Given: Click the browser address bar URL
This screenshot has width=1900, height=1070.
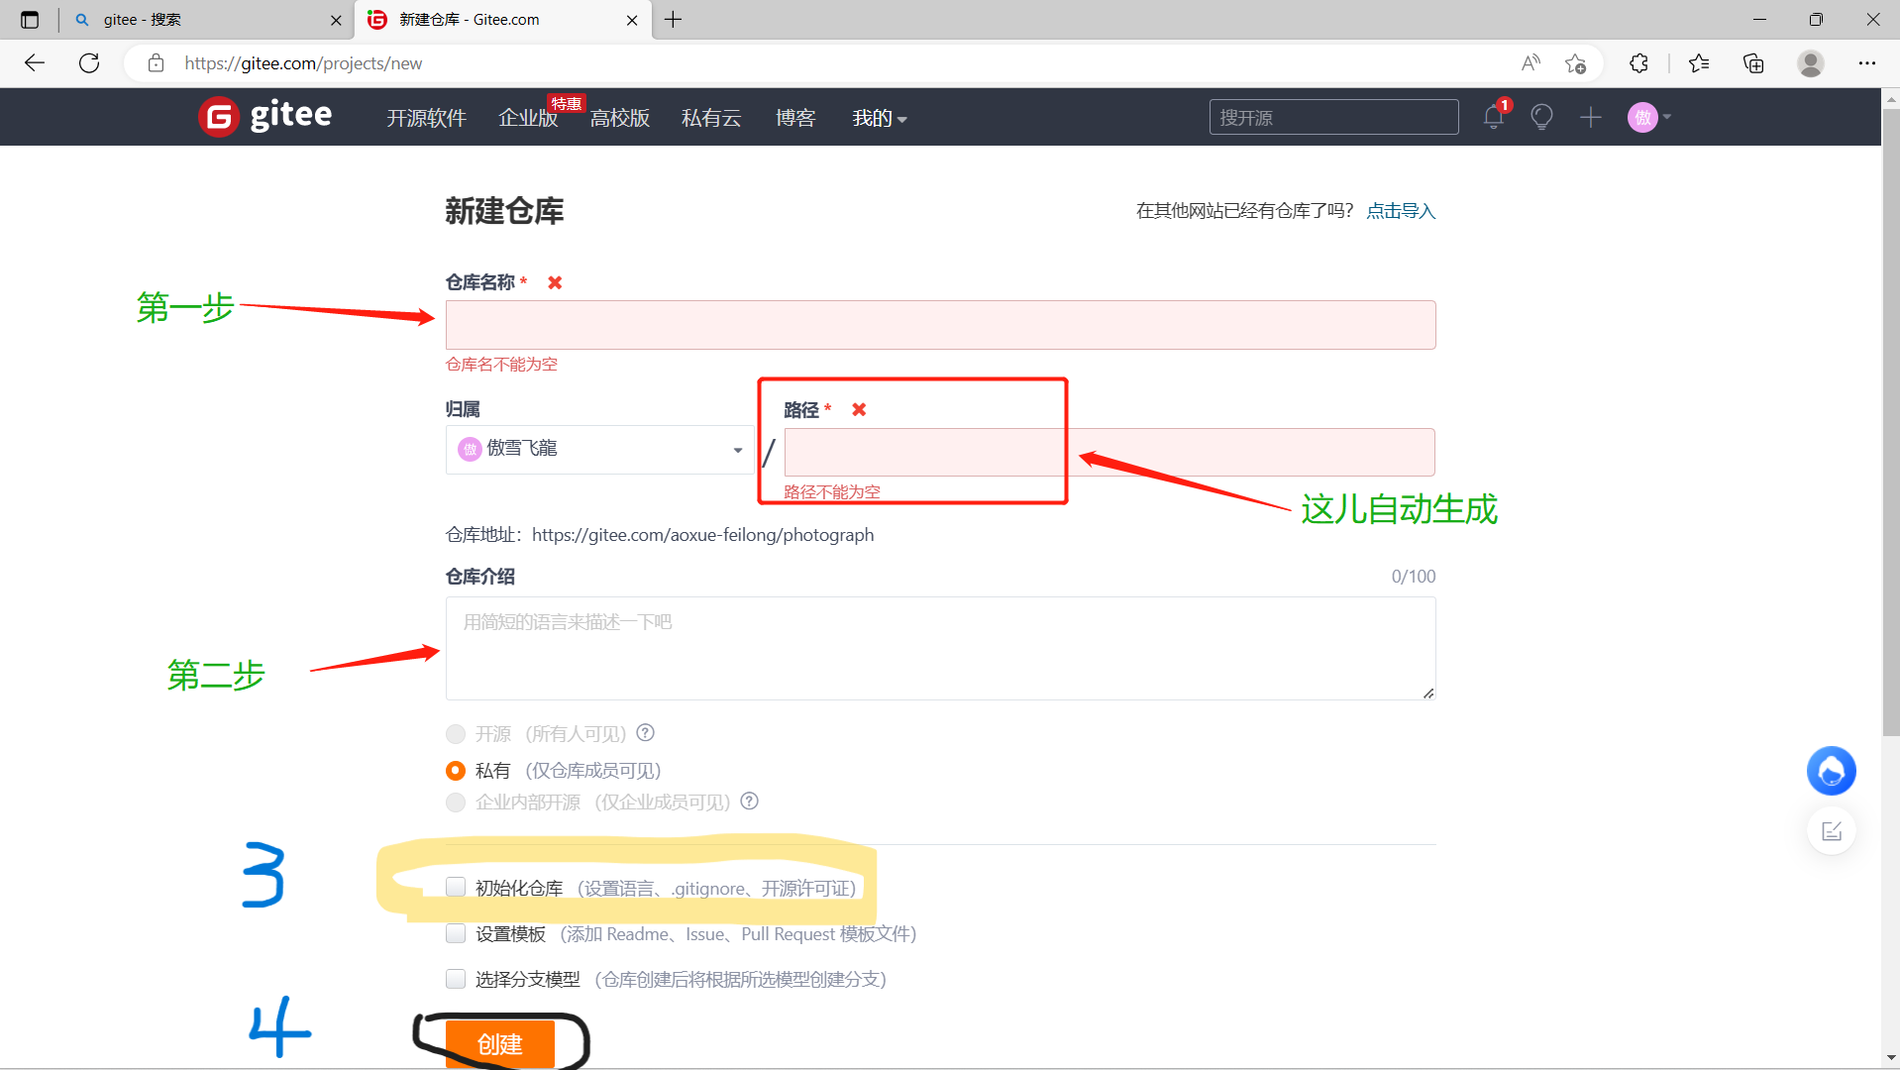Looking at the screenshot, I should 303,63.
